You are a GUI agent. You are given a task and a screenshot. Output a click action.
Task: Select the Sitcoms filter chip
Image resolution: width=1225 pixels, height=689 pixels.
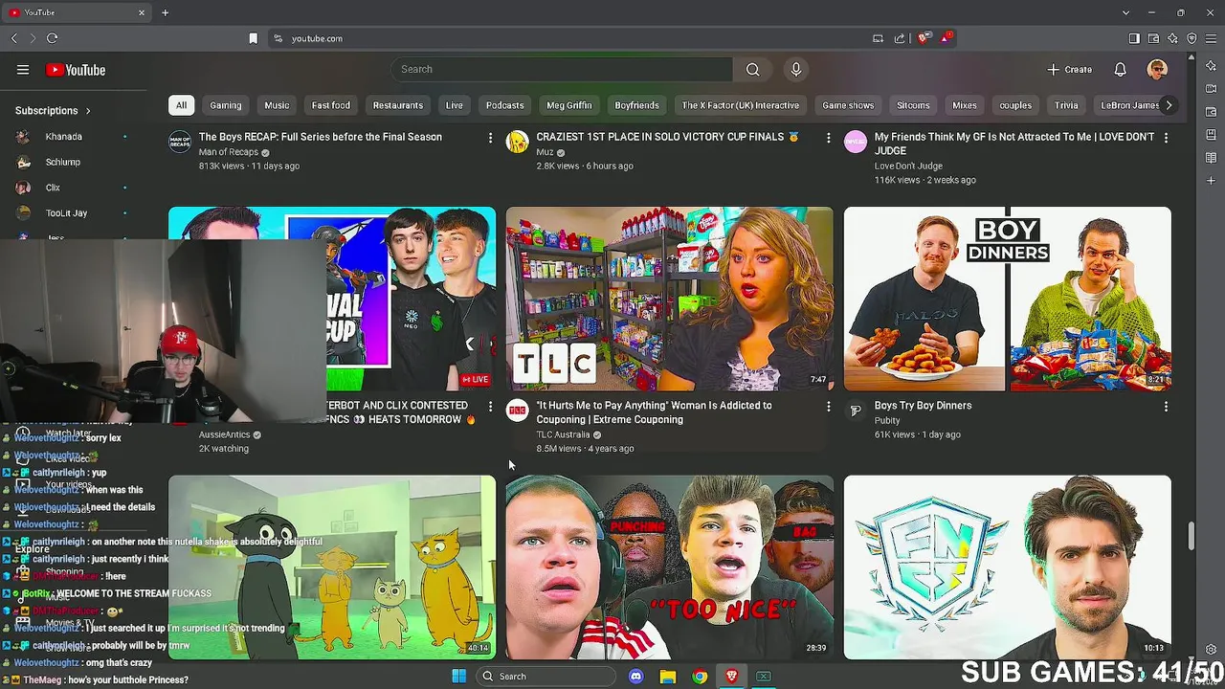pyautogui.click(x=913, y=105)
